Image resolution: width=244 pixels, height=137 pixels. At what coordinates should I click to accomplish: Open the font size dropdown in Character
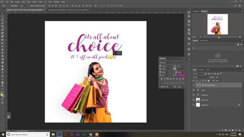(x=166, y=66)
